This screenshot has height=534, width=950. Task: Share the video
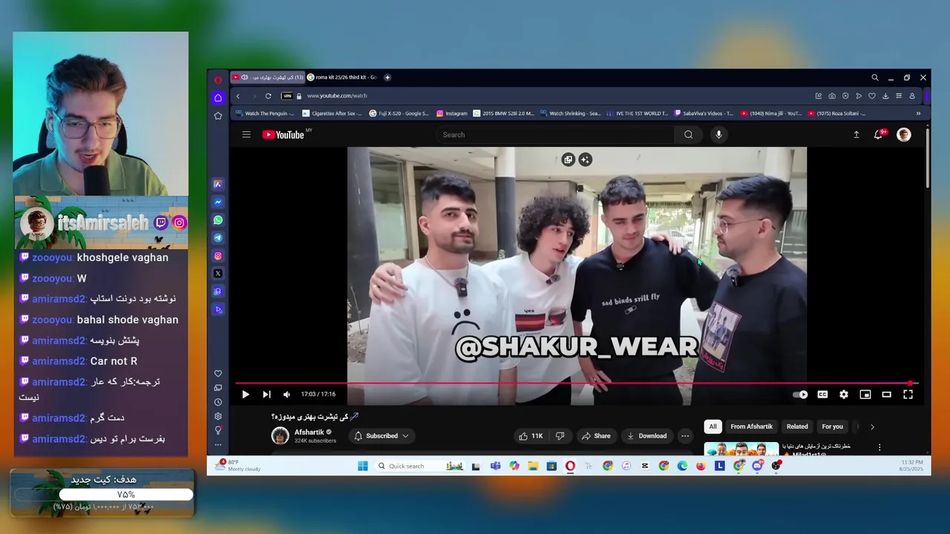point(596,436)
